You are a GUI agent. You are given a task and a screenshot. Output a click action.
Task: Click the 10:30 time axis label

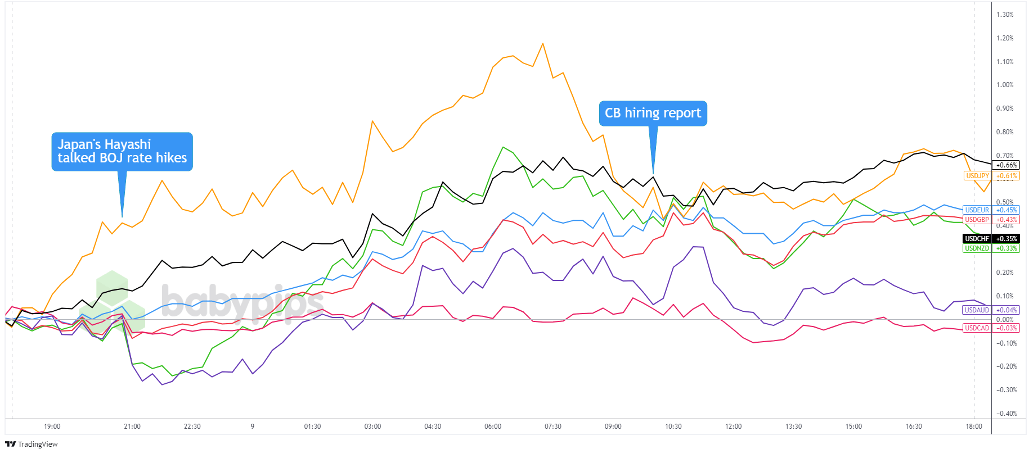[673, 427]
